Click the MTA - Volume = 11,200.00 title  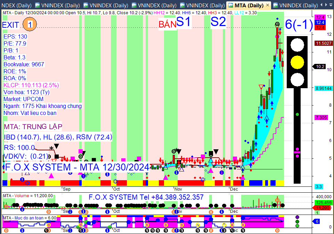pyautogui.click(x=28, y=196)
